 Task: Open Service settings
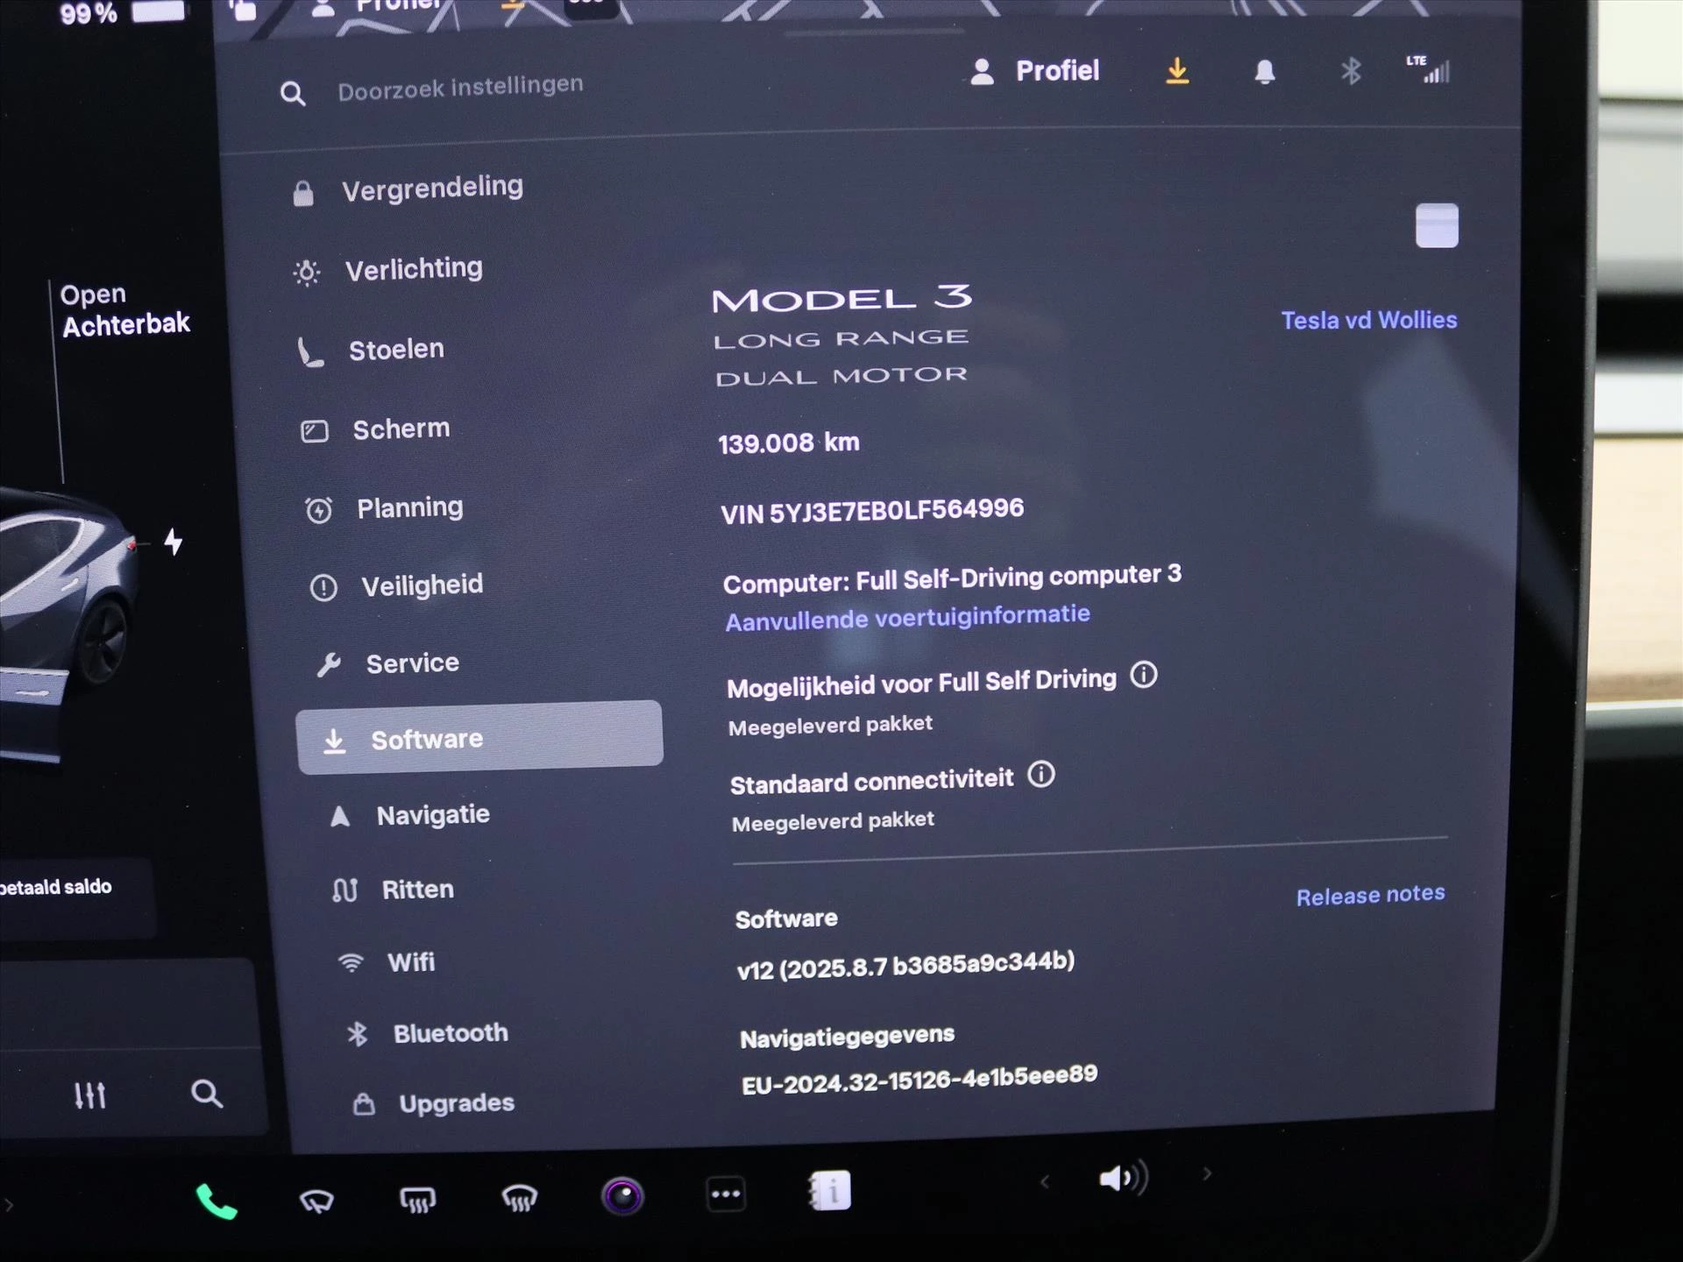coord(387,663)
